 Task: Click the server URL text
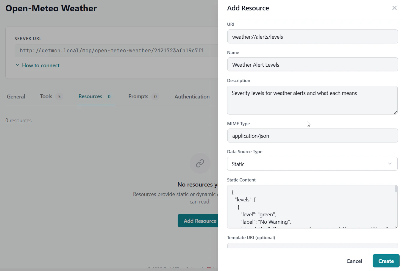click(x=112, y=51)
